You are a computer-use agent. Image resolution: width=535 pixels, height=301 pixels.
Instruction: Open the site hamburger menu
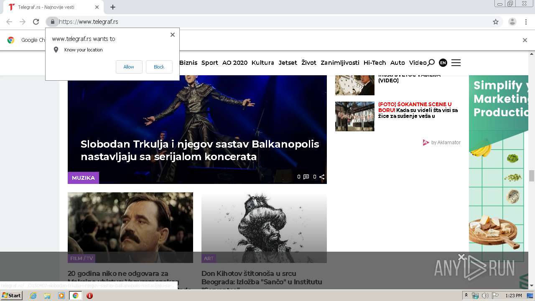(456, 63)
